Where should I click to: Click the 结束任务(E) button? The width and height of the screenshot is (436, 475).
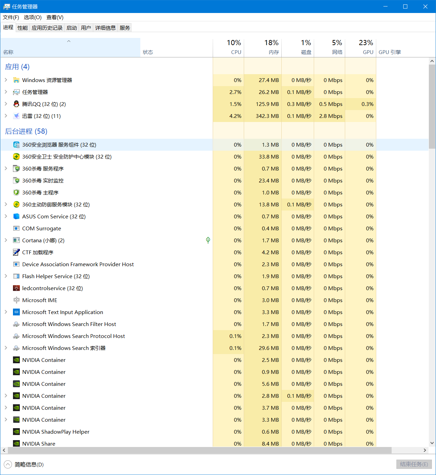pyautogui.click(x=414, y=464)
